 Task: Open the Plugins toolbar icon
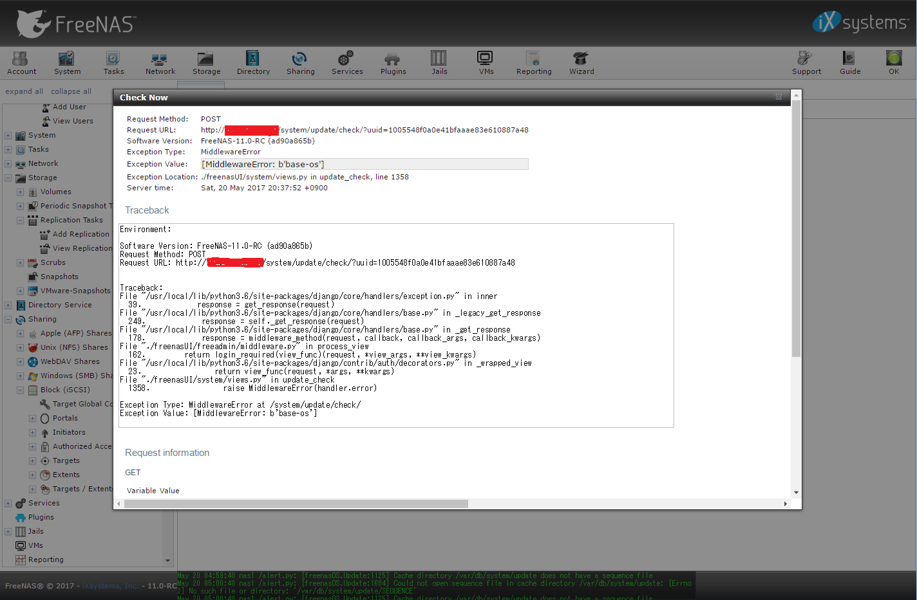click(393, 63)
